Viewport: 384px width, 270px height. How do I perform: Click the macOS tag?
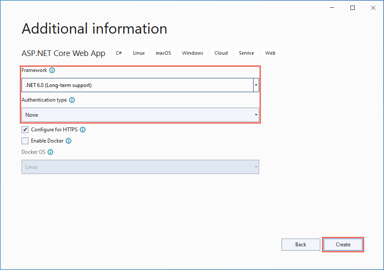pos(163,53)
